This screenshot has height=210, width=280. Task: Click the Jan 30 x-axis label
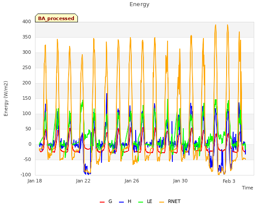180,181
